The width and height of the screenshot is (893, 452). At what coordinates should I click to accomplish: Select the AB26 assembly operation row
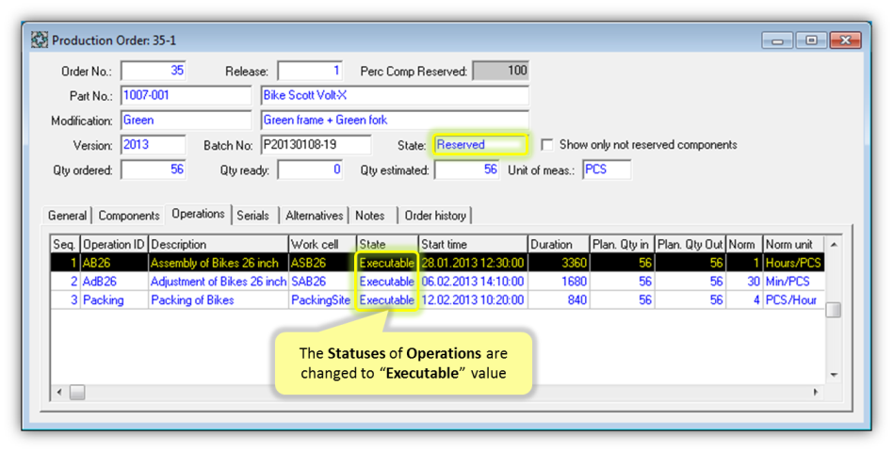pos(214,263)
